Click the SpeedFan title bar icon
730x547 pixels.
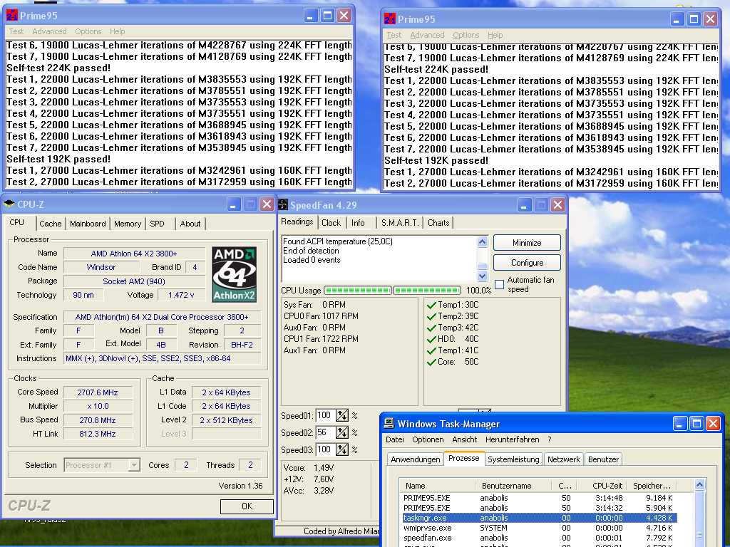click(x=282, y=204)
